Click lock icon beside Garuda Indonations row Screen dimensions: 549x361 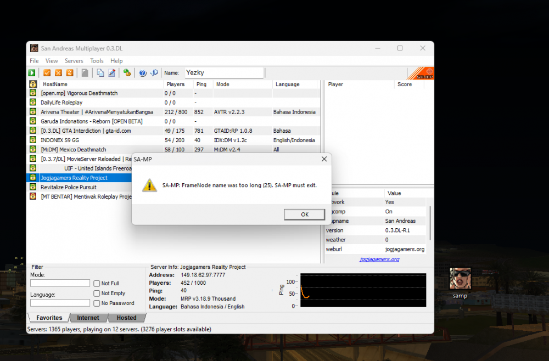pos(33,121)
